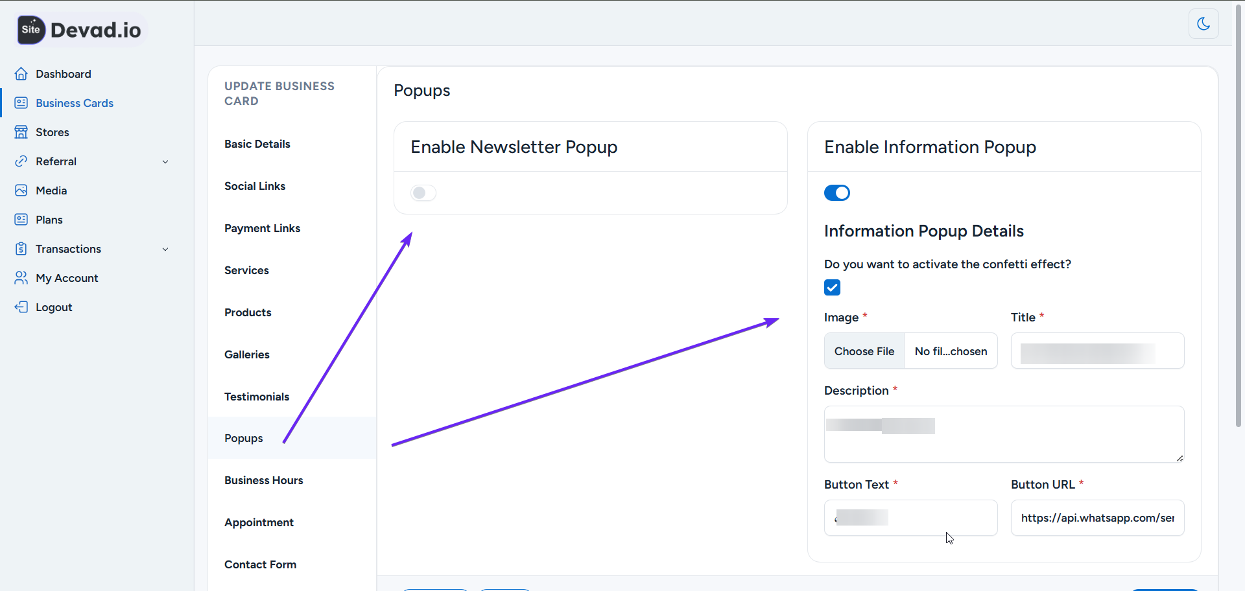Screen dimensions: 1245x591
Task: Open Media from the sidebar icon
Action: [21, 190]
